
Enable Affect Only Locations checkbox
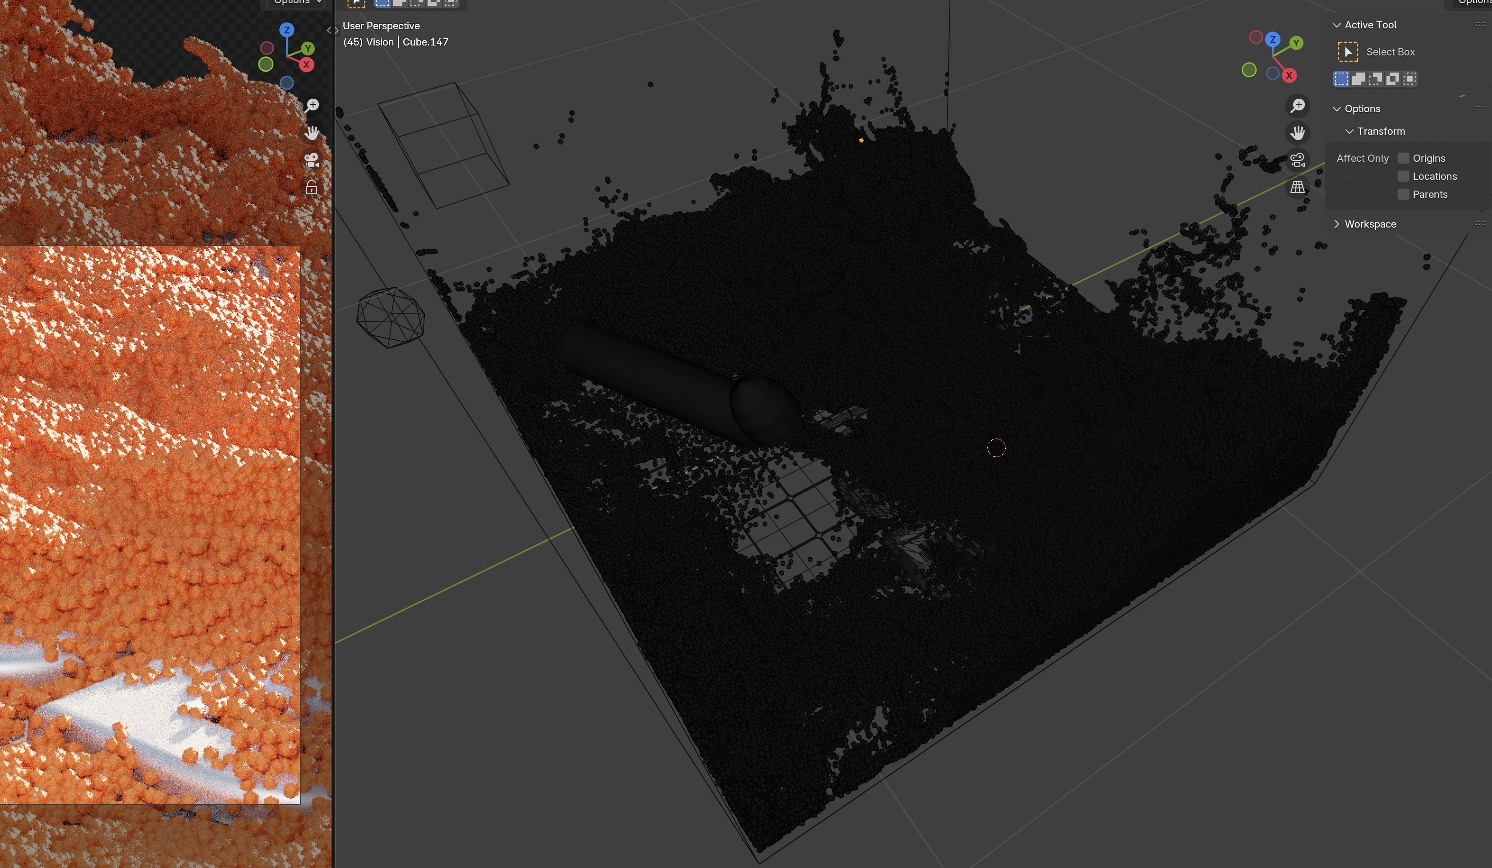click(1403, 176)
